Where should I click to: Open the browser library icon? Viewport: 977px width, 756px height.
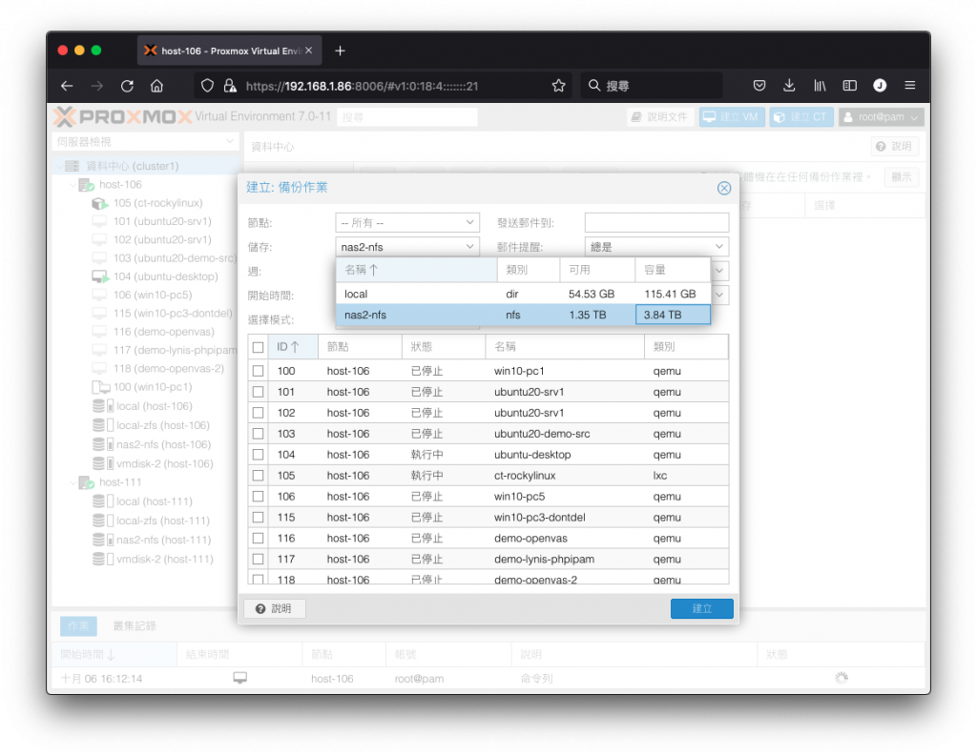click(x=820, y=85)
